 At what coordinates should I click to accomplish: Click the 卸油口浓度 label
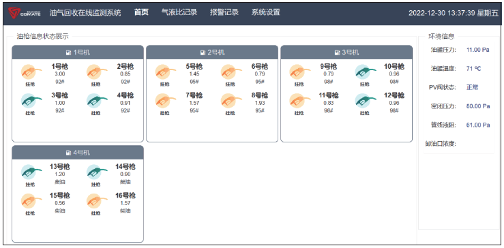pos(441,144)
